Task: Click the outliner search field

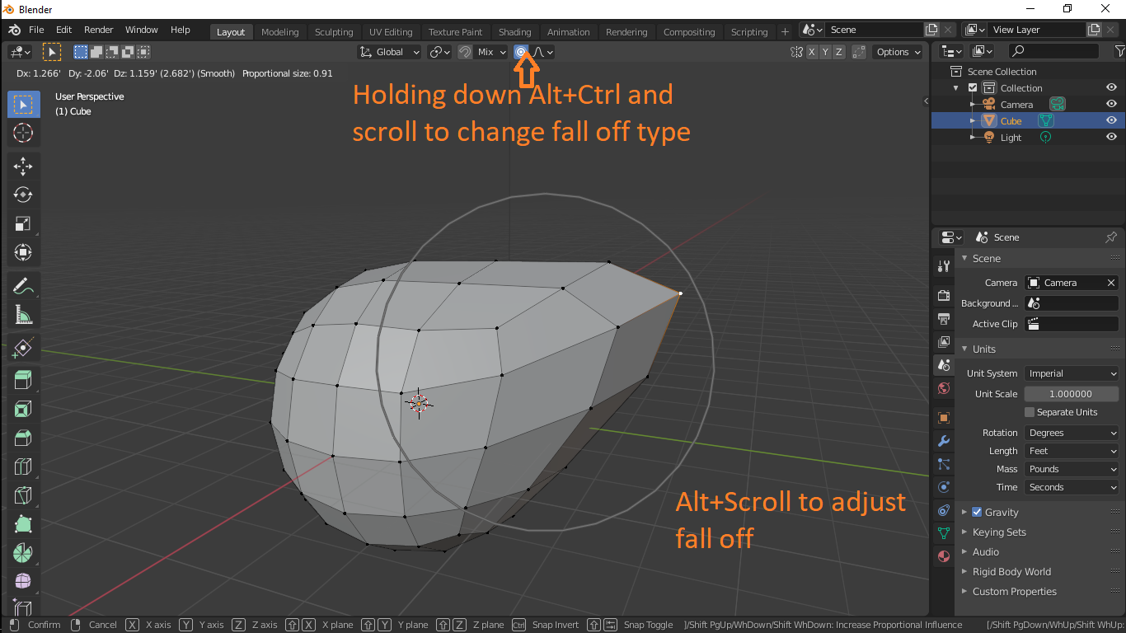Action: [1053, 51]
